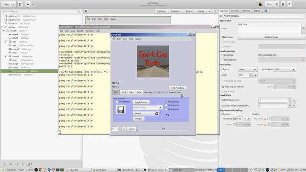Switch to Common properties tab
Image resolution: width=306 pixels, height=172 pixels.
[246, 11]
